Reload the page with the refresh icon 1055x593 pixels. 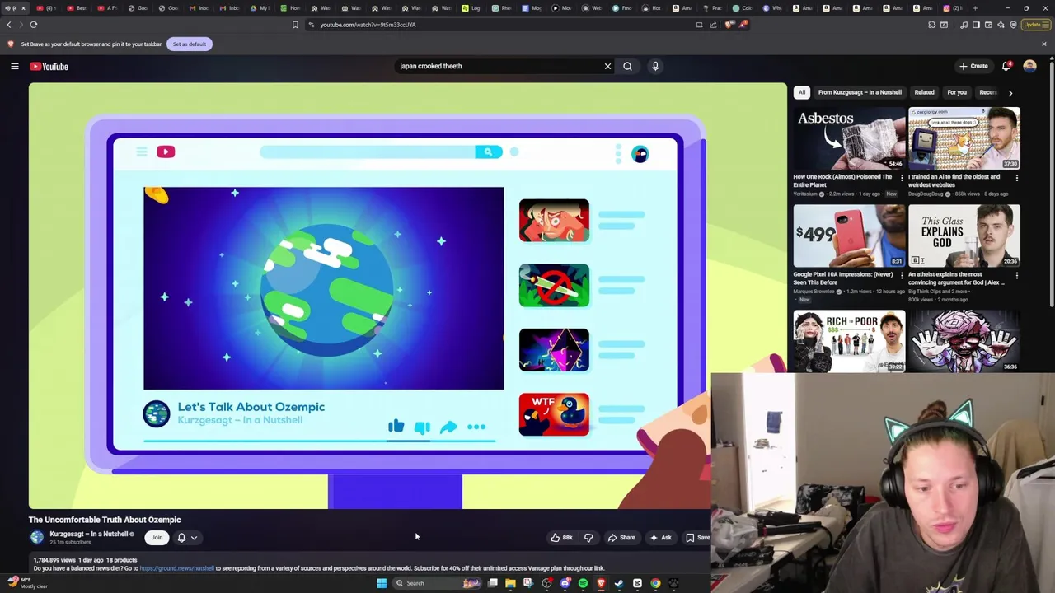point(34,25)
